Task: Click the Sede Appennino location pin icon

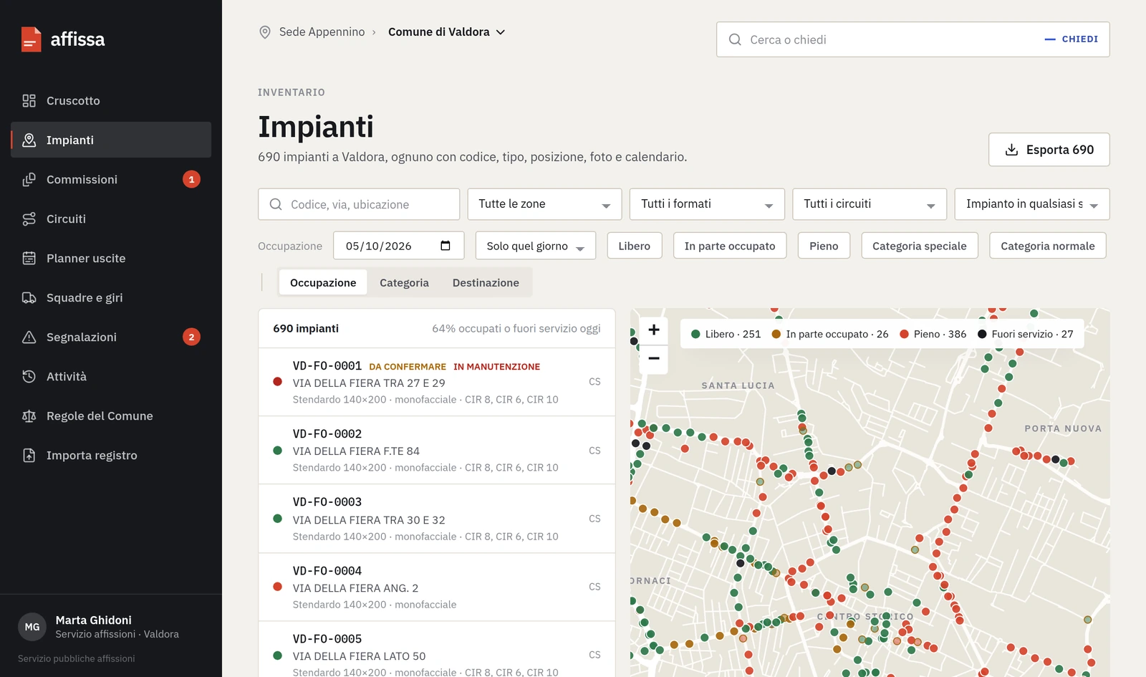Action: tap(265, 32)
